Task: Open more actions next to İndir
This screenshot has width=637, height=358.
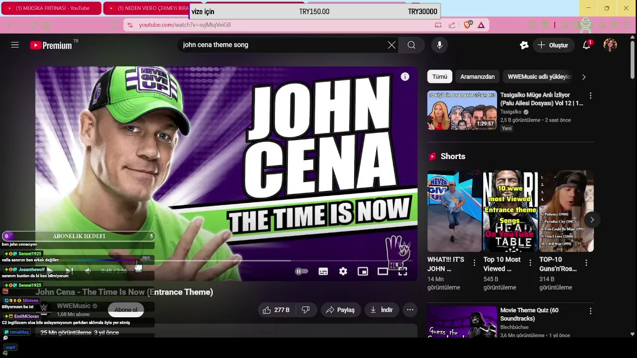Action: tap(410, 310)
